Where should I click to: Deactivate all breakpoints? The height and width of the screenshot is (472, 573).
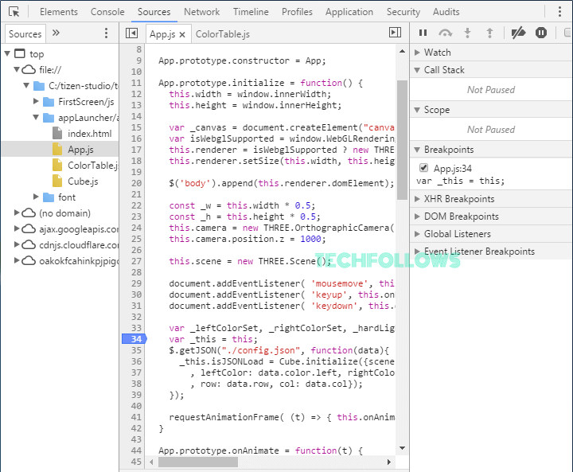(518, 33)
